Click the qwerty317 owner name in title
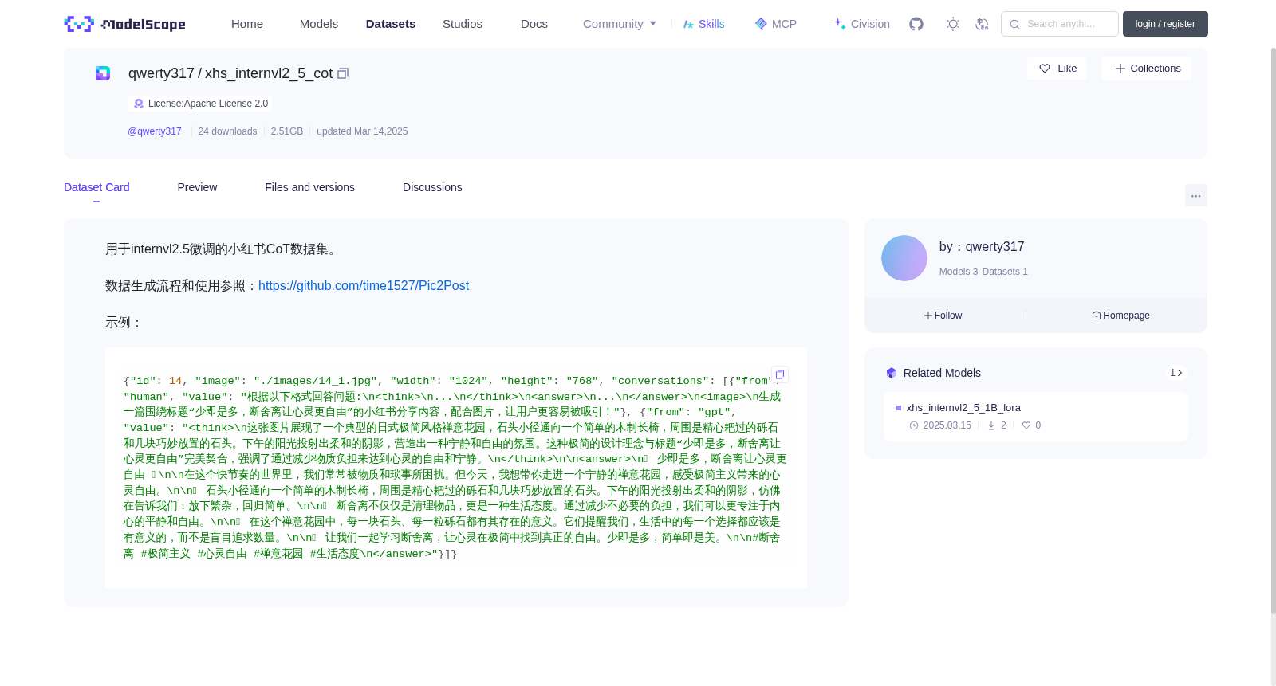The width and height of the screenshot is (1276, 686). 161,73
